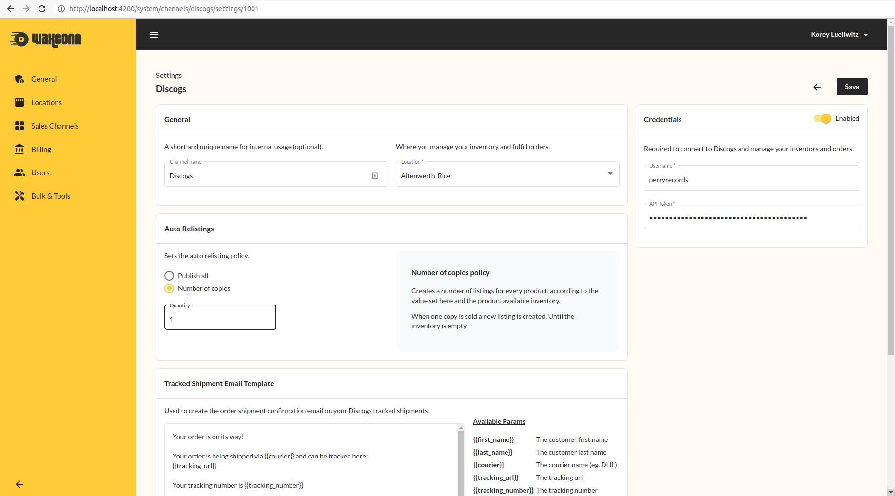
Task: Click the contact icon in Channel name field
Action: click(375, 176)
